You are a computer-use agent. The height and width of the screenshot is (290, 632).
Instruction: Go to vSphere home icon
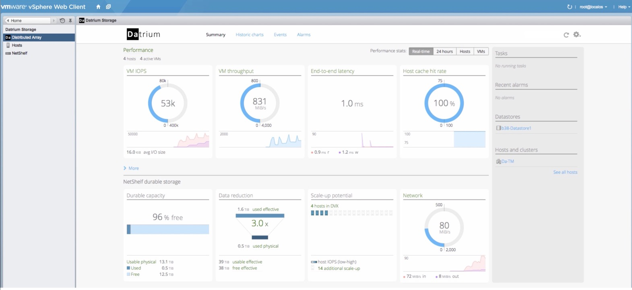click(98, 7)
